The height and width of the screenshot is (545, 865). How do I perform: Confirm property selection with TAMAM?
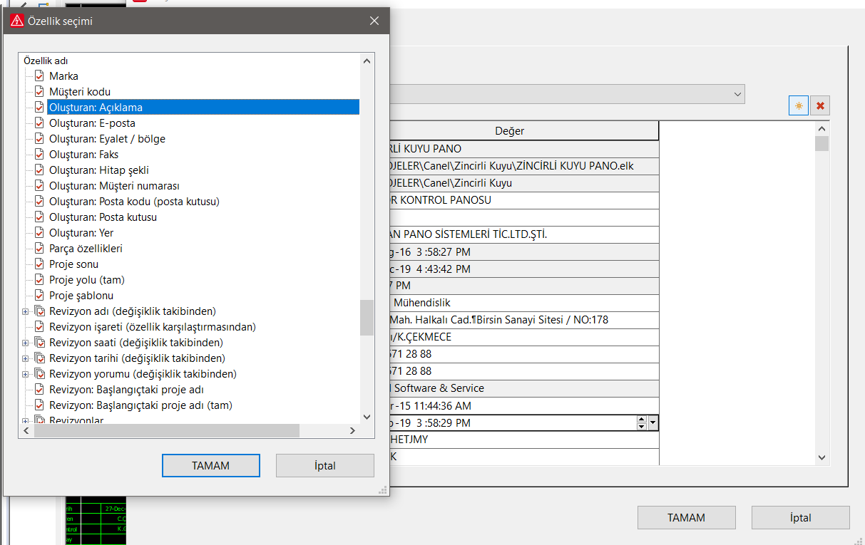coord(211,466)
